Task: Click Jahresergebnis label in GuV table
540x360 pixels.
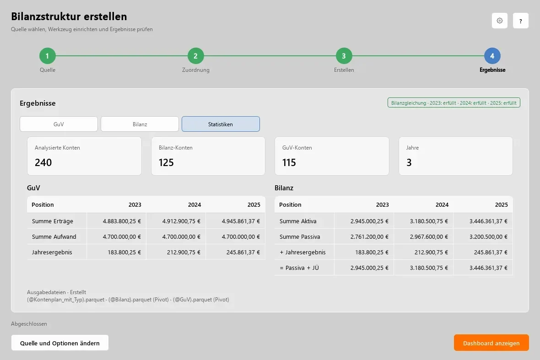Action: pyautogui.click(x=52, y=253)
